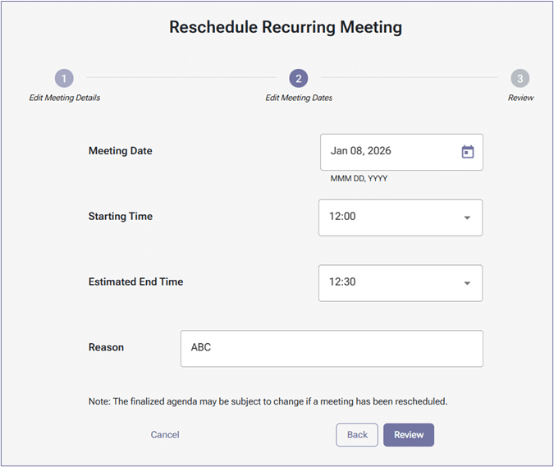Focus the Reason text field containing ABC

click(332, 348)
